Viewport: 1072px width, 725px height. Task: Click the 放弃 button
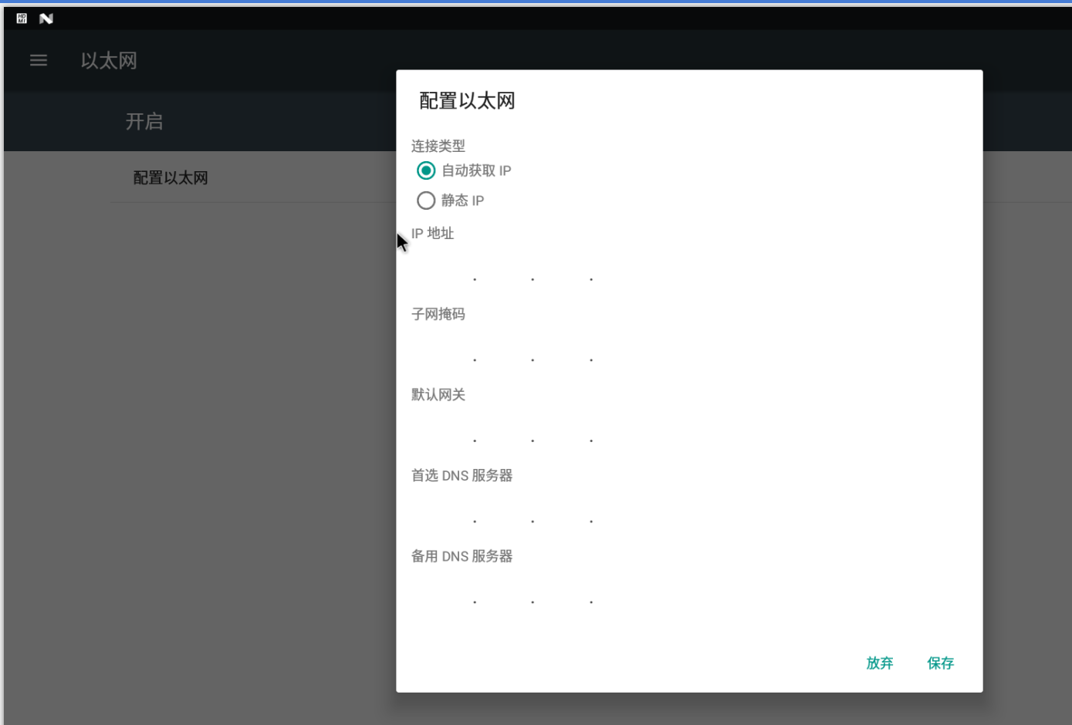pyautogui.click(x=880, y=663)
